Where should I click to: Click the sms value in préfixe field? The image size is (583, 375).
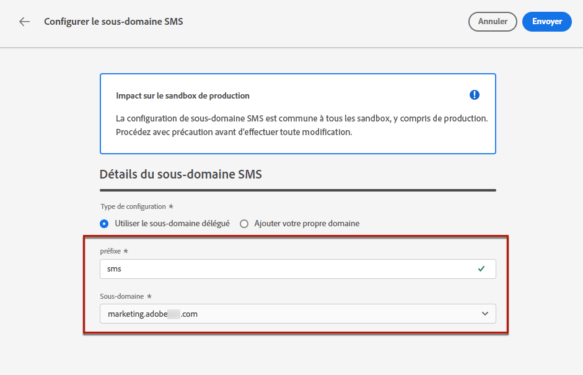click(114, 269)
